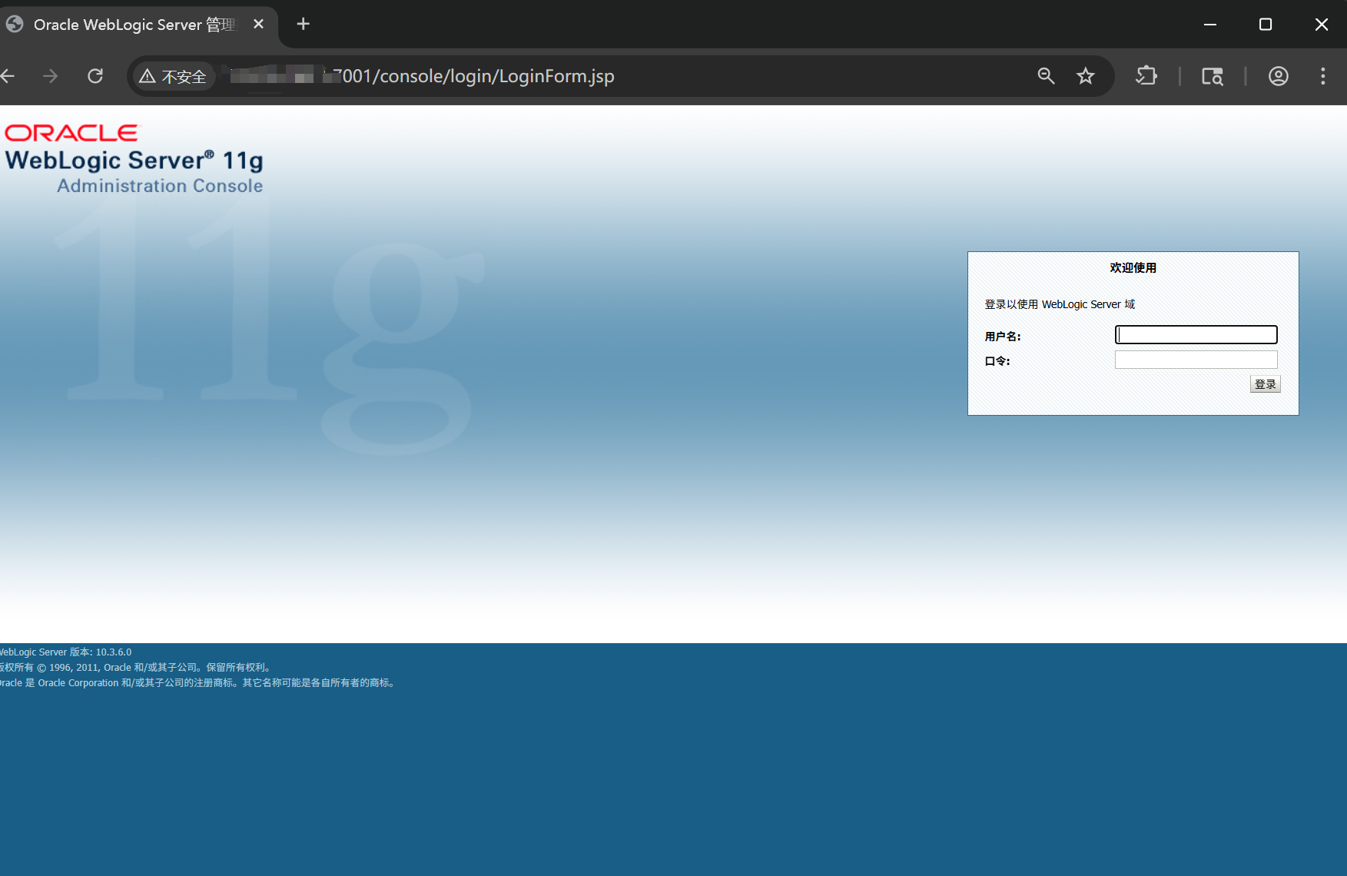1347x876 pixels.
Task: Click the copyright 1996, 2011 Oracle line
Action: click(136, 667)
